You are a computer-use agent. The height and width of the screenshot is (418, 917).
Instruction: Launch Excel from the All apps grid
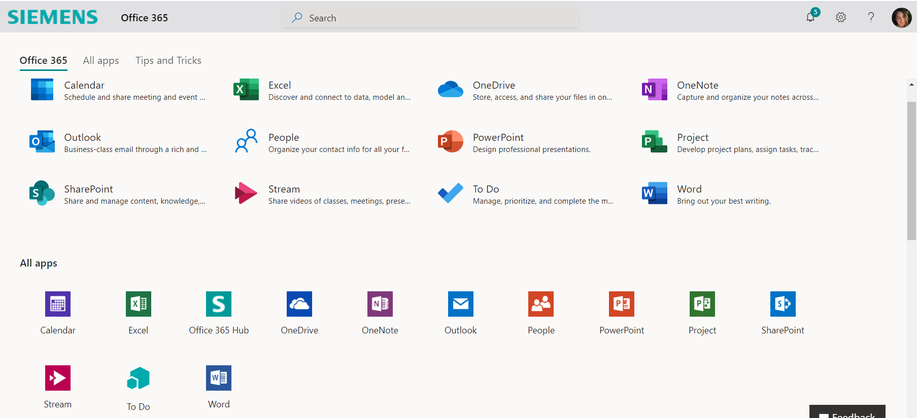click(x=139, y=313)
